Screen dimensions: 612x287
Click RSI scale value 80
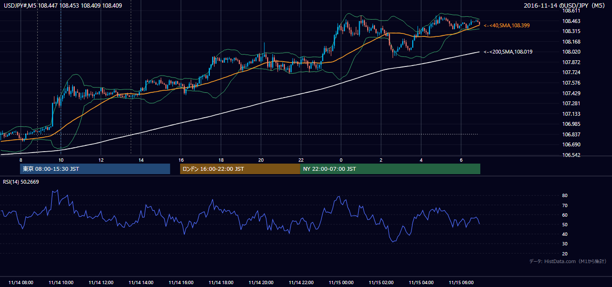[x=565, y=196]
